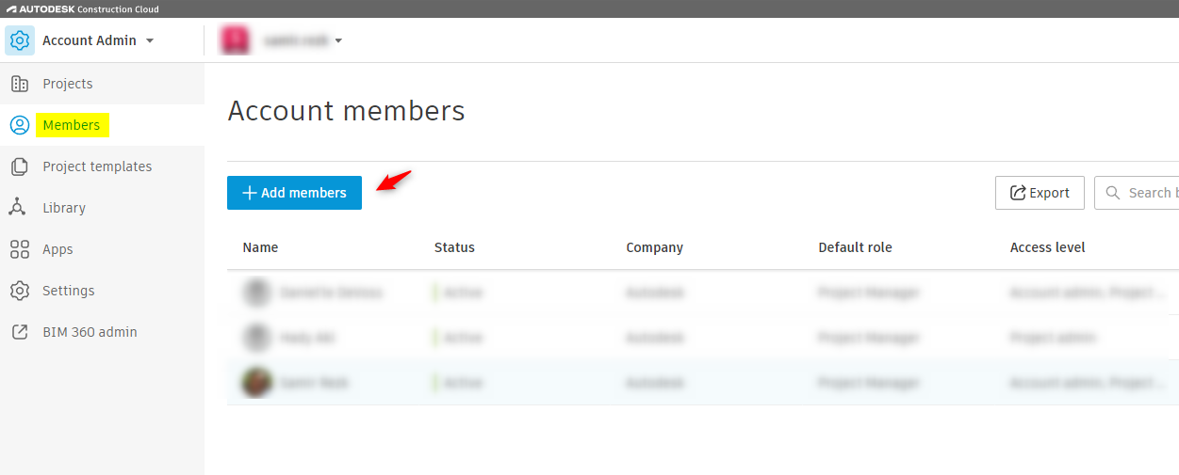The height and width of the screenshot is (475, 1179).
Task: Click the Library icon in sidebar
Action: click(x=20, y=208)
